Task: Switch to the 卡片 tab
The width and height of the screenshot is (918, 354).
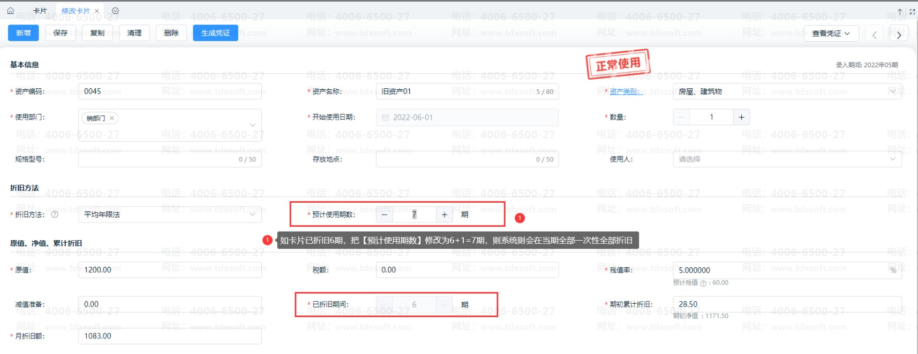Action: tap(40, 11)
